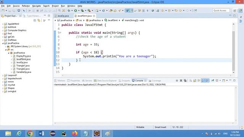
Task: Open the Navigate menu
Action: (37, 6)
